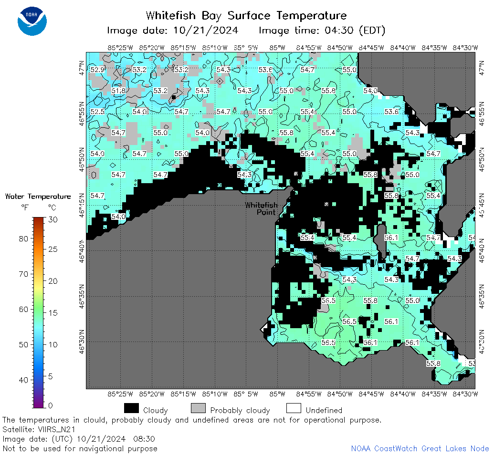Open the NOAA CoastWatch Great Lakes Node link
494x456 pixels.
[x=420, y=448]
